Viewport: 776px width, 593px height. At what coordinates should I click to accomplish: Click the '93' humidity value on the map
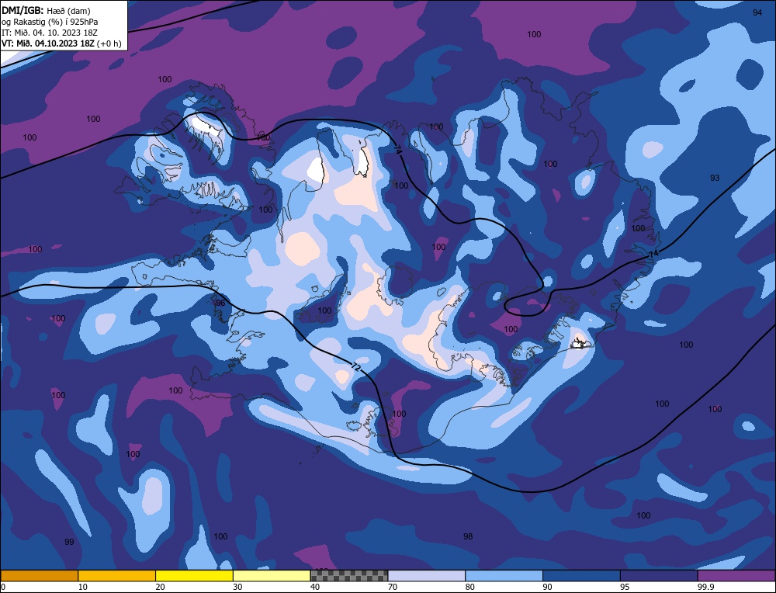tap(715, 178)
